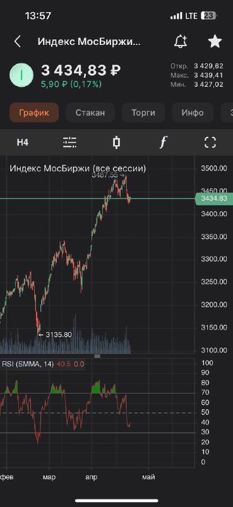233x507 pixels.
Task: Select the Инфо tab
Action: tap(193, 113)
